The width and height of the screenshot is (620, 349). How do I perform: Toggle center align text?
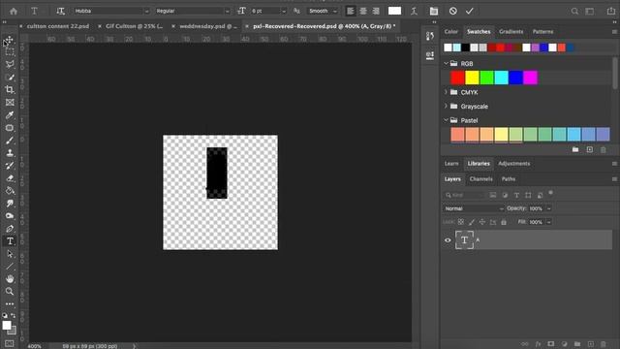click(x=363, y=11)
